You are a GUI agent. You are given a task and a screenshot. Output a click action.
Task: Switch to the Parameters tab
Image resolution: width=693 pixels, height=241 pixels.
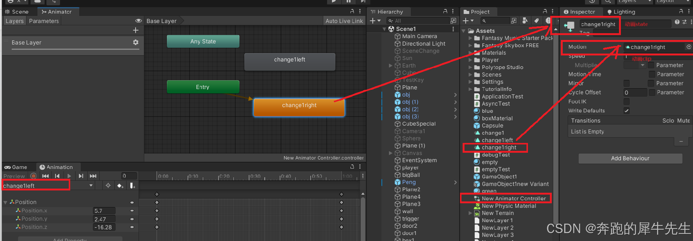44,21
